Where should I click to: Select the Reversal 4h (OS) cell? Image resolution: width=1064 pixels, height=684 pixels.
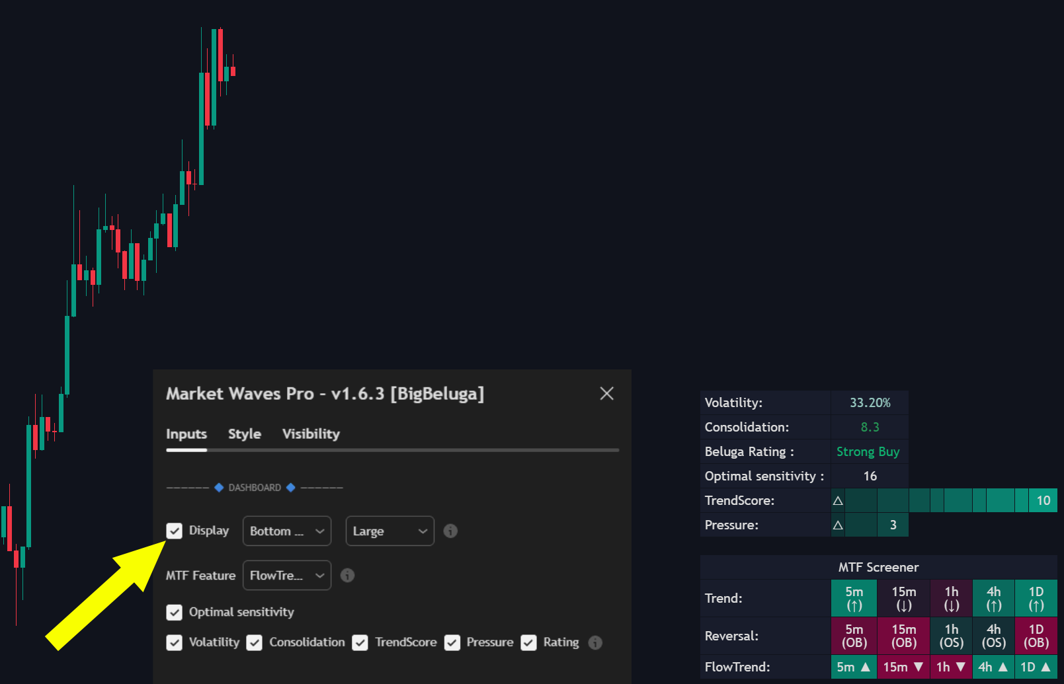994,636
